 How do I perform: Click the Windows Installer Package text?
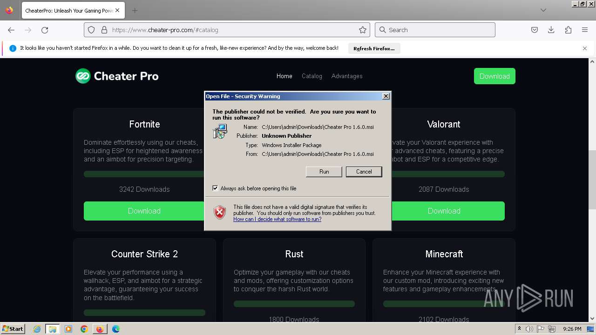[291, 145]
